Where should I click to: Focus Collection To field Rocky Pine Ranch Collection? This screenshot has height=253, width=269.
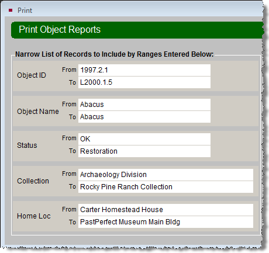tap(165, 187)
